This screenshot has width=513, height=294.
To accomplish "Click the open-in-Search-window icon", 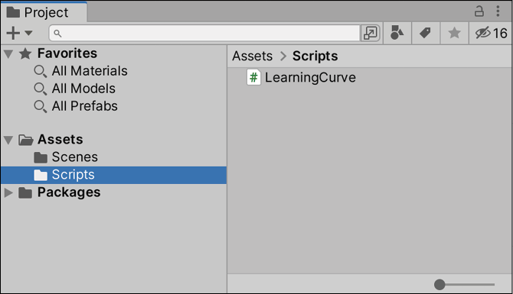I will tap(370, 33).
